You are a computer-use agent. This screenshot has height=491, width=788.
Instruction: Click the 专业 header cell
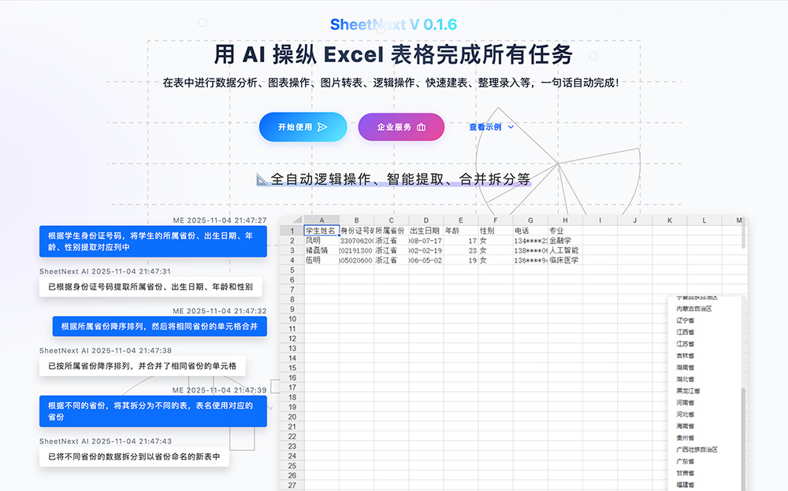(x=565, y=231)
